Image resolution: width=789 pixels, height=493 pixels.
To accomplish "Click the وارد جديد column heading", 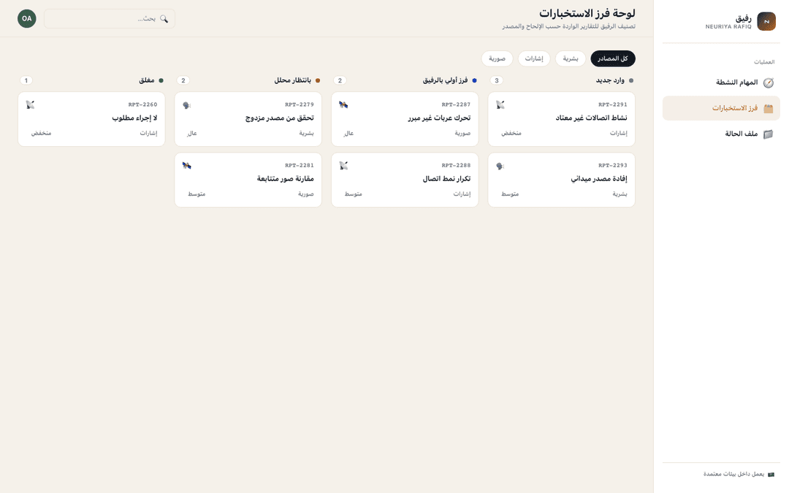I will pyautogui.click(x=610, y=80).
